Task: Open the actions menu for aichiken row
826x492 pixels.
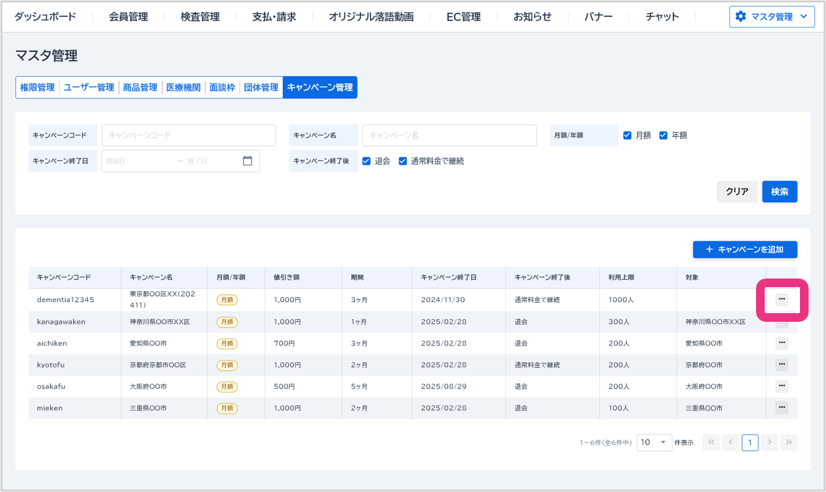Action: (x=781, y=343)
